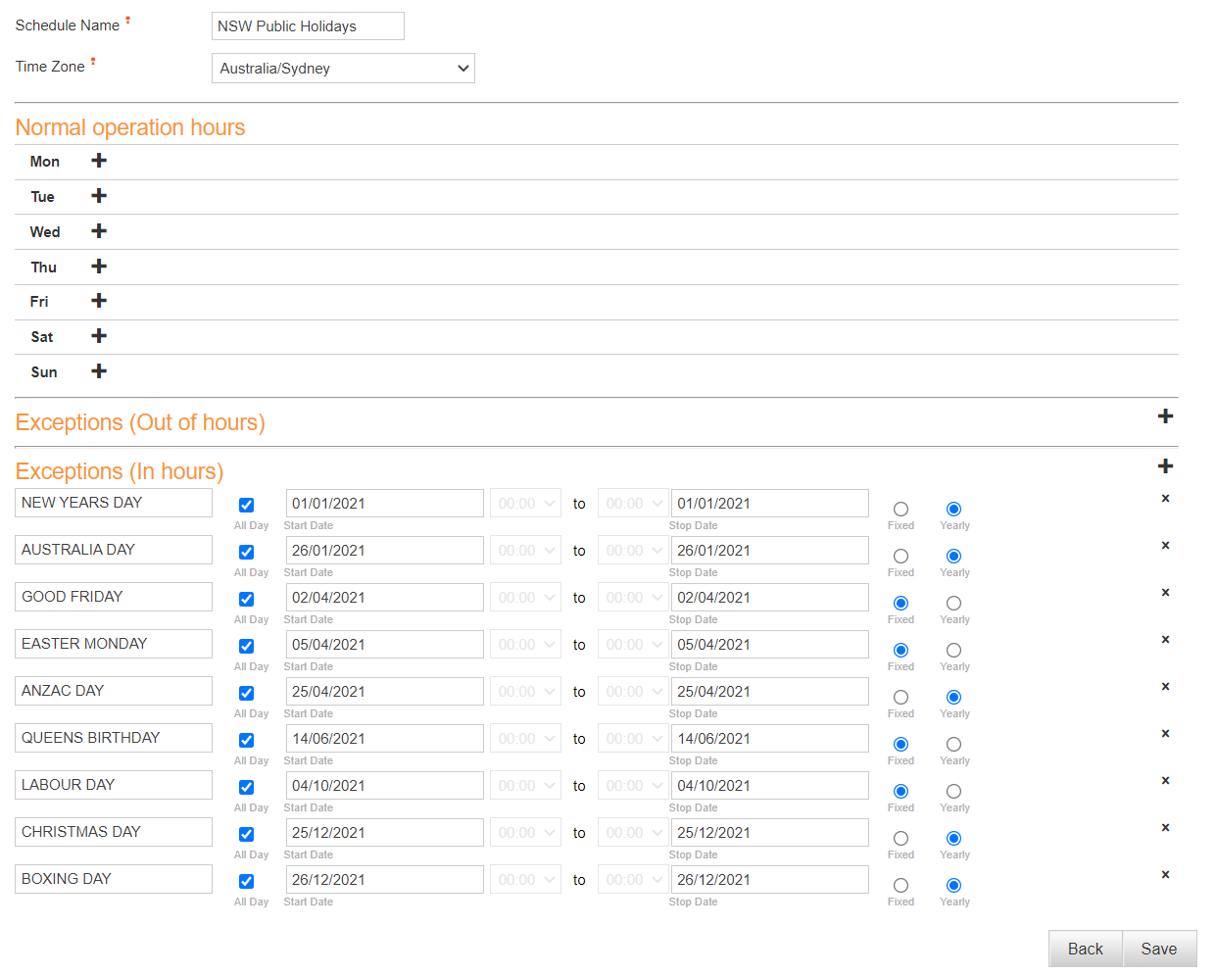Open start time dropdown for NEW YEARS DAY
The image size is (1216, 976).
pyautogui.click(x=526, y=504)
